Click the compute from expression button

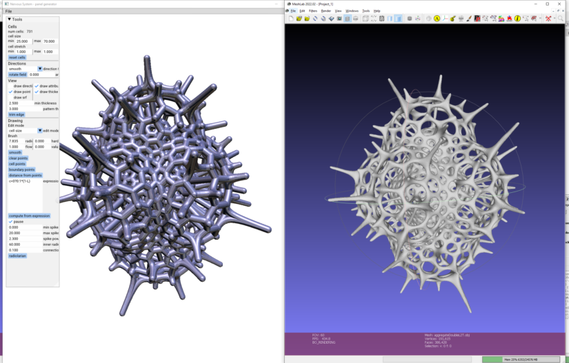pos(29,216)
